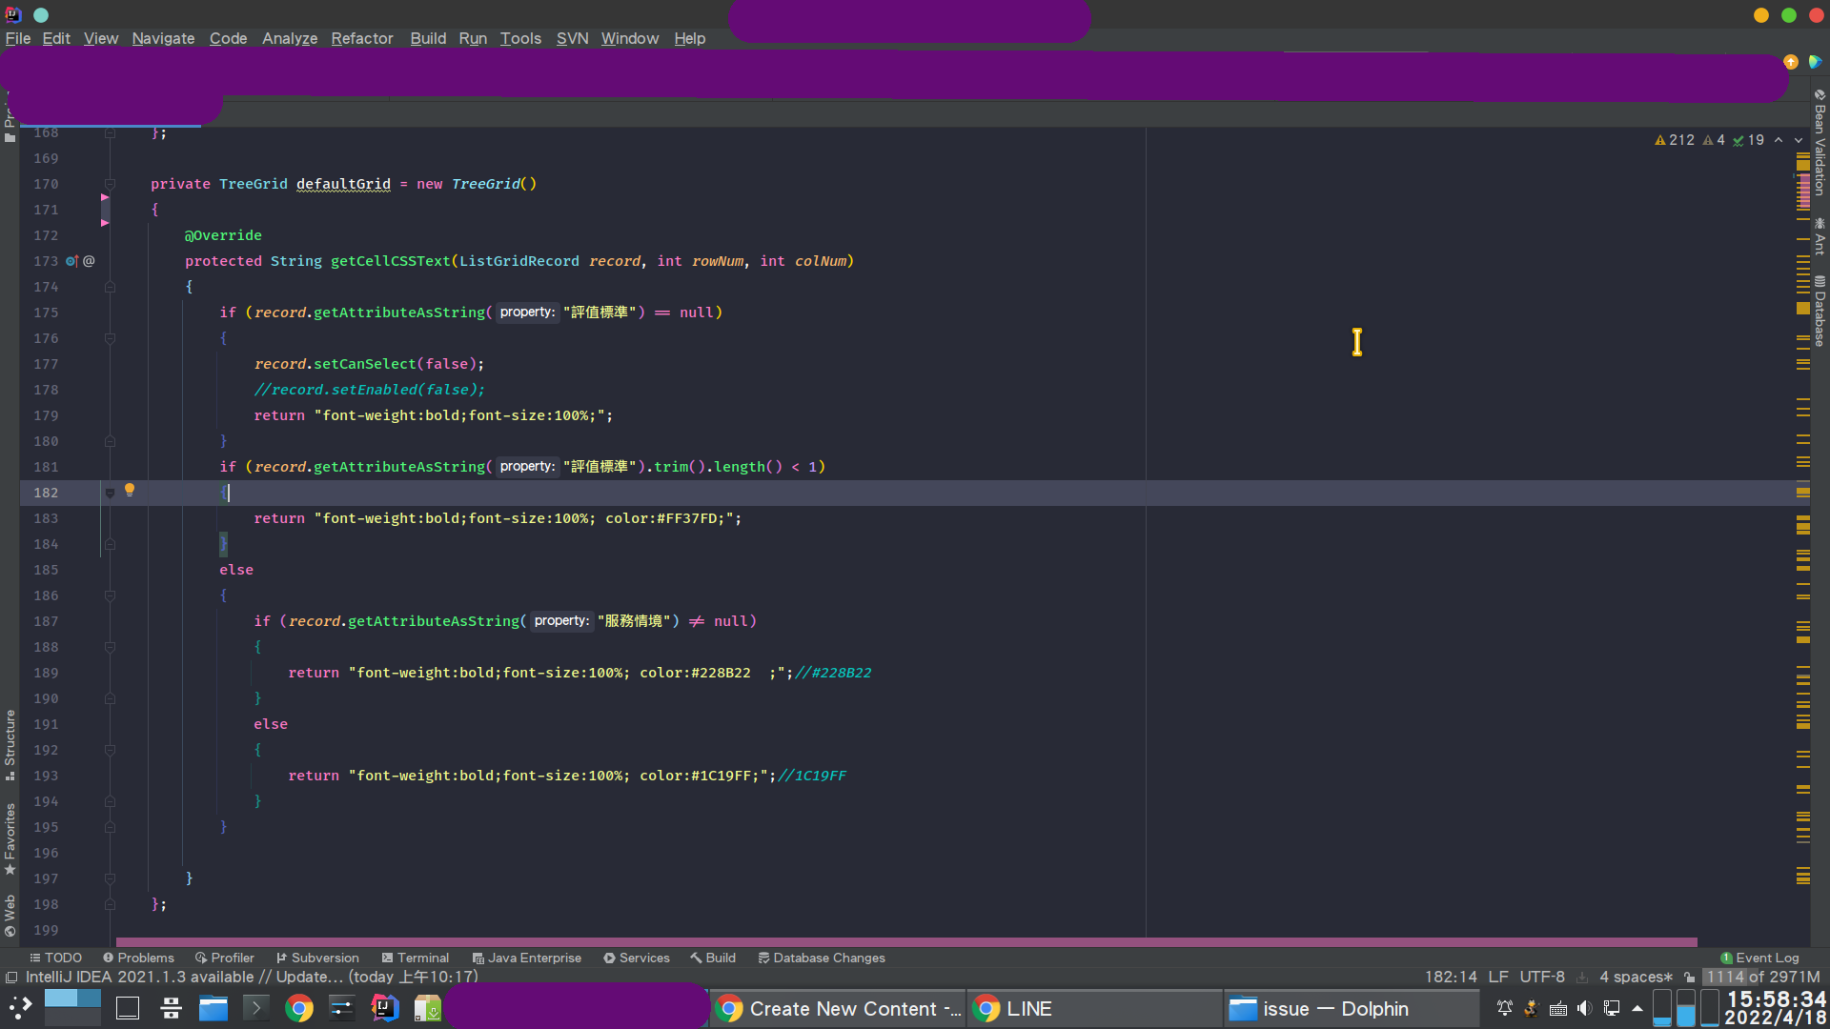Toggle tool window bars quick-access icon
This screenshot has width=1830, height=1029.
[x=11, y=977]
